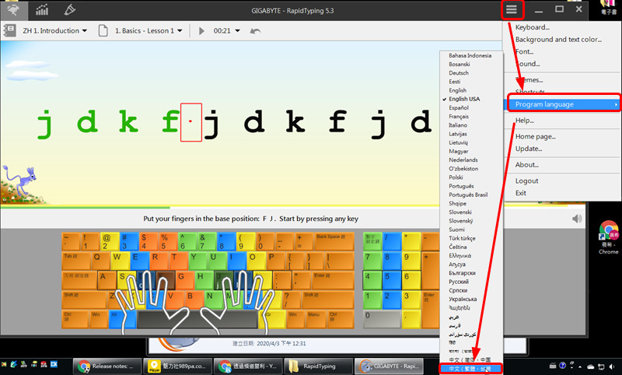Switch to GIGABYTE RapidTyping taskbar button
Screen dimensions: 622x375
[x=390, y=366]
